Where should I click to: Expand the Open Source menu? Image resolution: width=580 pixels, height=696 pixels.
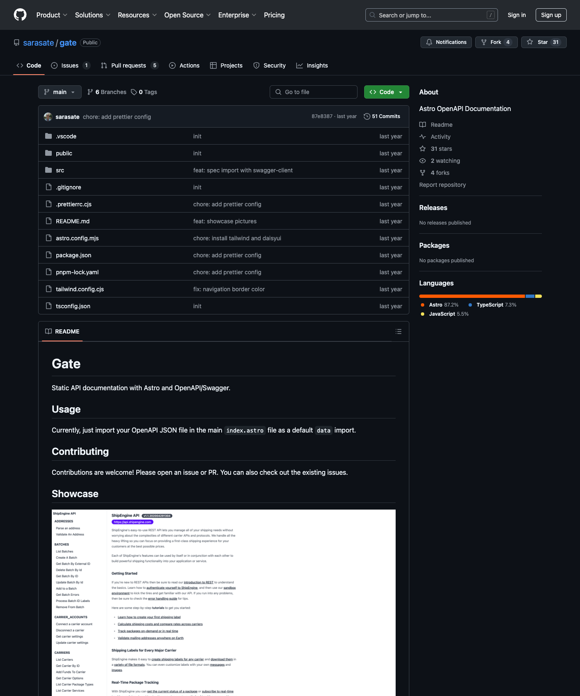coord(187,15)
